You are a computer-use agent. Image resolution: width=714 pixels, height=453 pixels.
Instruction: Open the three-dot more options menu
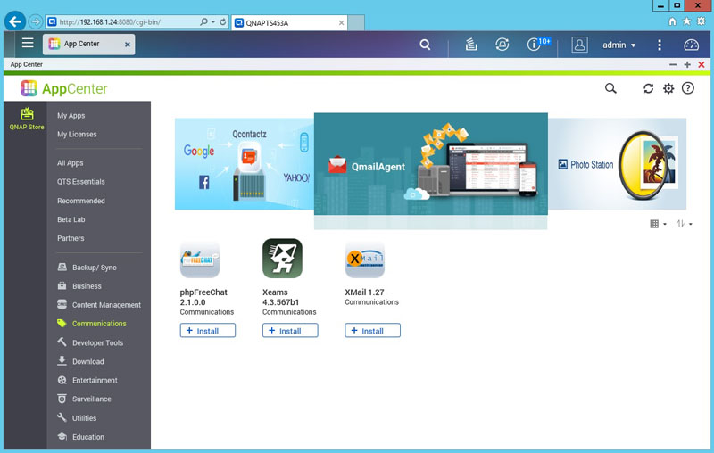tap(660, 45)
